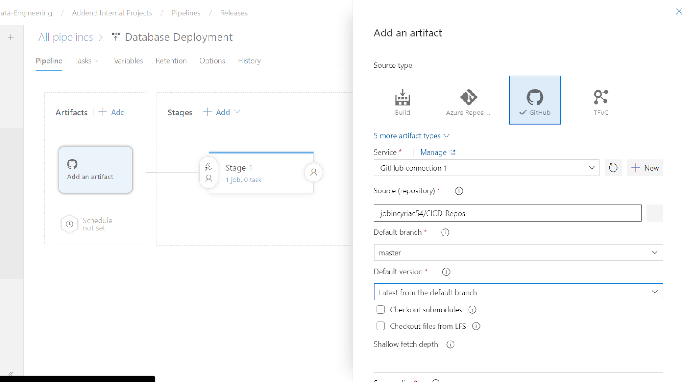Expand 5 more artifact types

click(x=411, y=136)
